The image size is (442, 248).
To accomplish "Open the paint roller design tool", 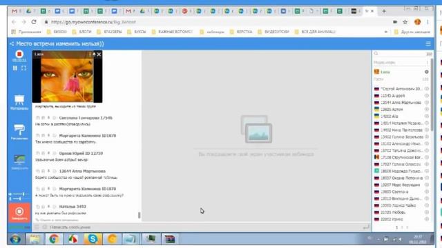I will coord(19,132).
